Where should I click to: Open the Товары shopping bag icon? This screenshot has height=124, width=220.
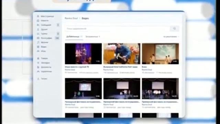pos(38,58)
